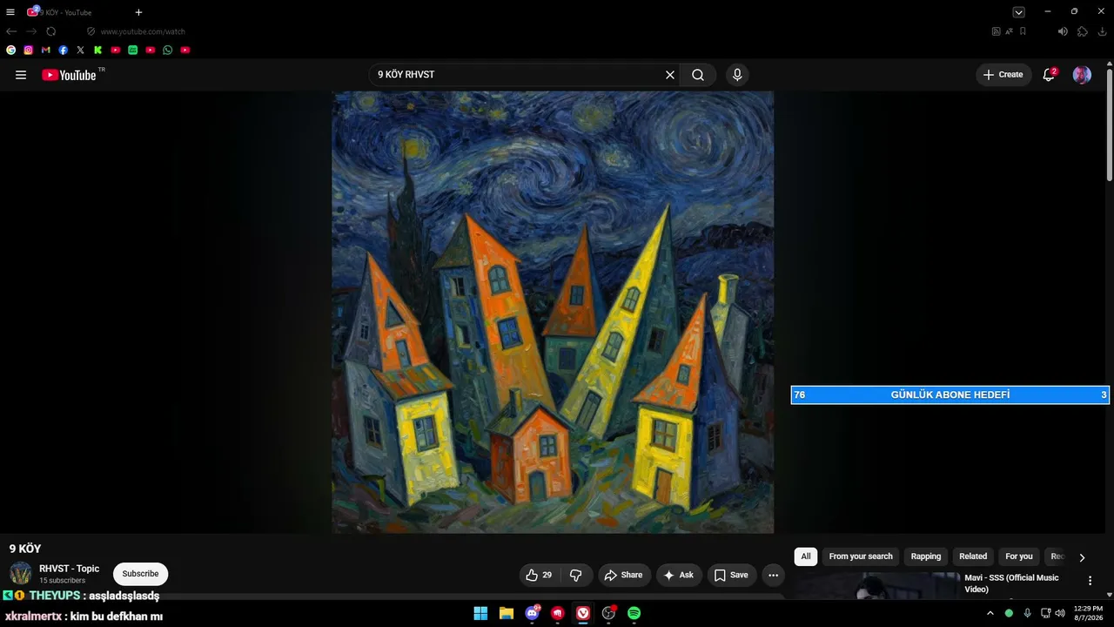The width and height of the screenshot is (1114, 627).
Task: Open the browser main menu icon
Action: [x=10, y=12]
